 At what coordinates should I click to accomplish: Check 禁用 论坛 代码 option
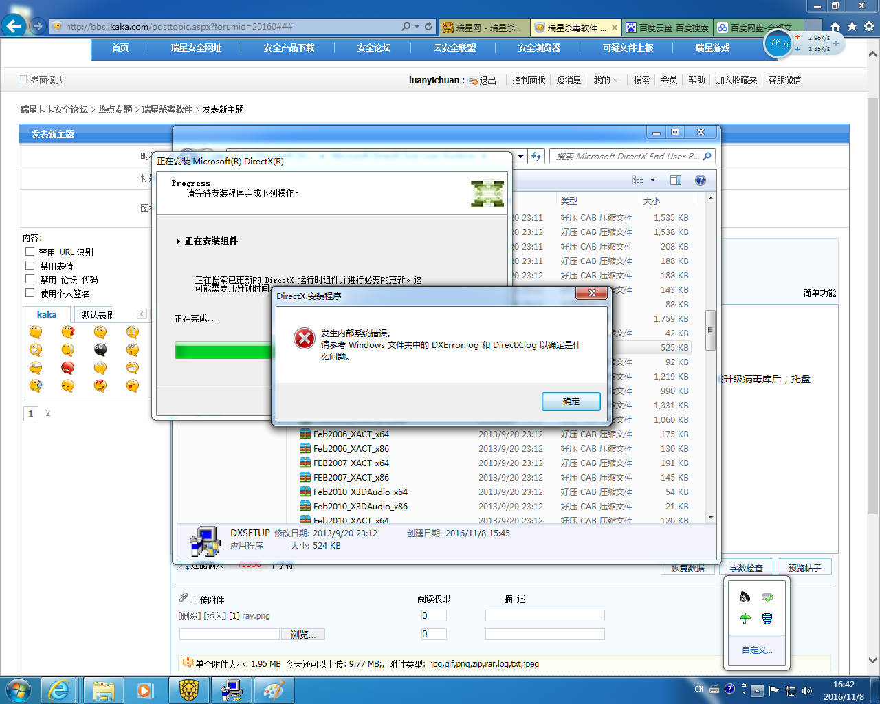pos(30,279)
